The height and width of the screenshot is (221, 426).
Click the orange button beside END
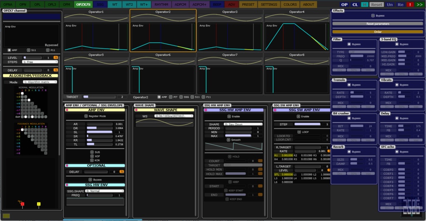click(260, 195)
